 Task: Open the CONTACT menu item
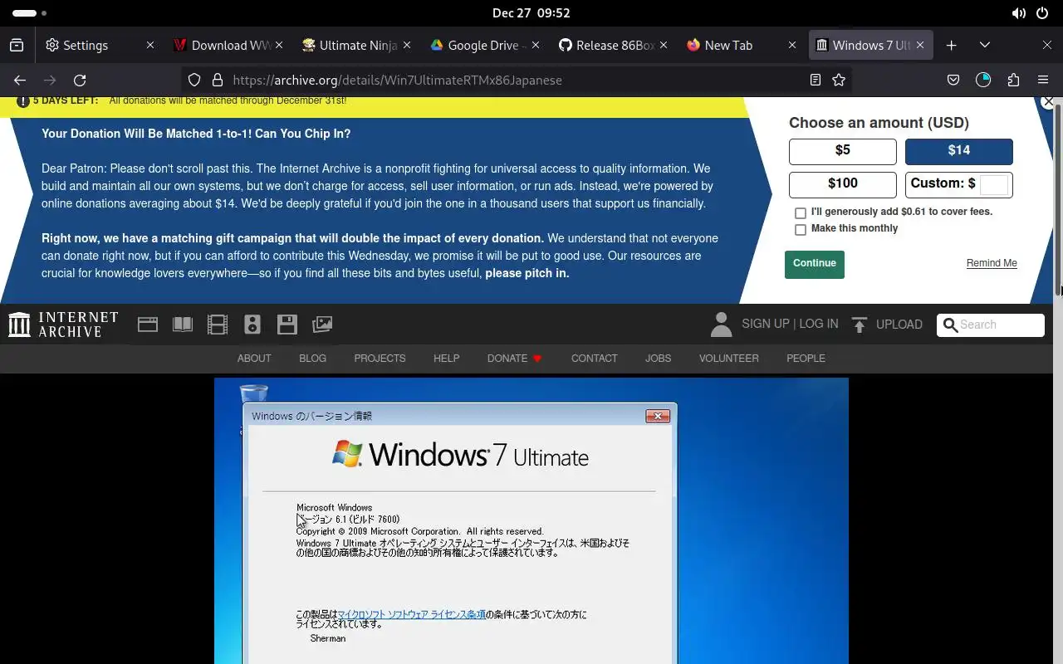tap(594, 359)
